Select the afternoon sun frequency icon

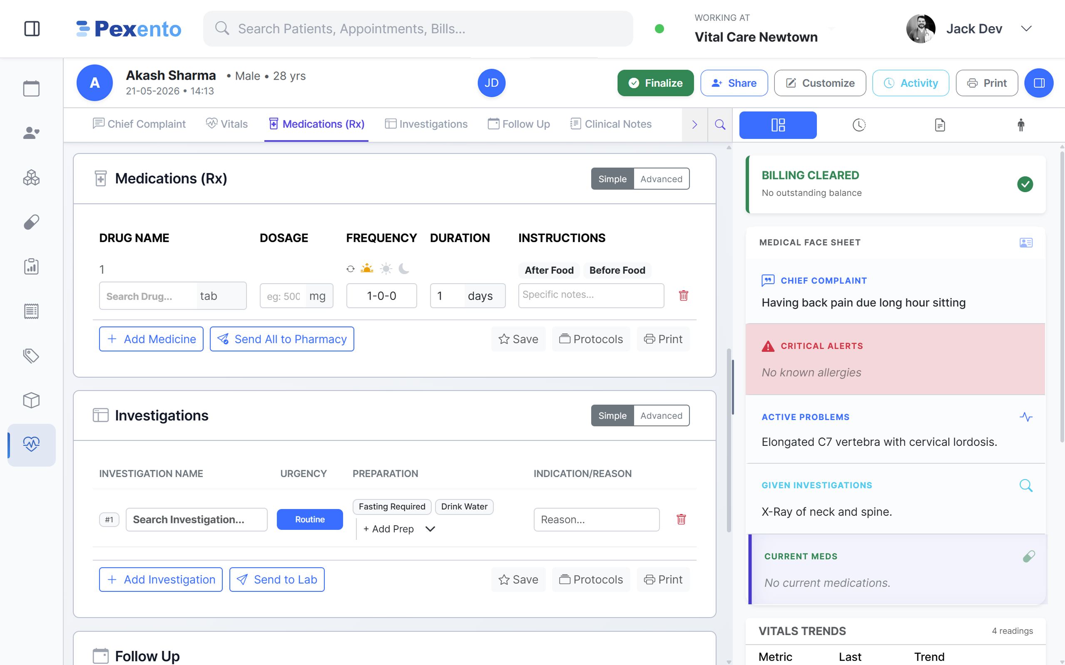click(x=386, y=268)
